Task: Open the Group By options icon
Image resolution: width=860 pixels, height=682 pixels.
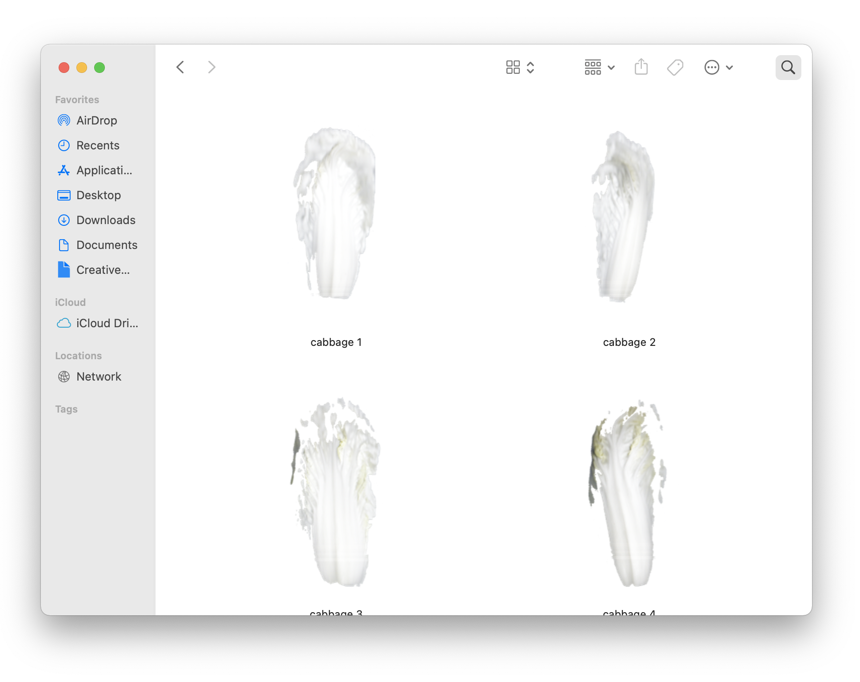Action: point(593,67)
